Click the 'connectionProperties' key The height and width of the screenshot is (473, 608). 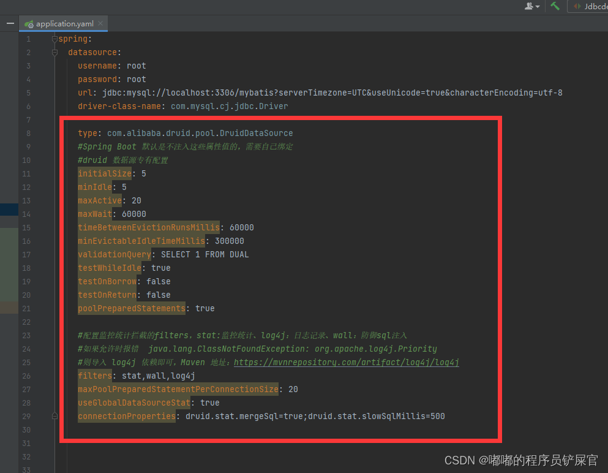point(127,416)
